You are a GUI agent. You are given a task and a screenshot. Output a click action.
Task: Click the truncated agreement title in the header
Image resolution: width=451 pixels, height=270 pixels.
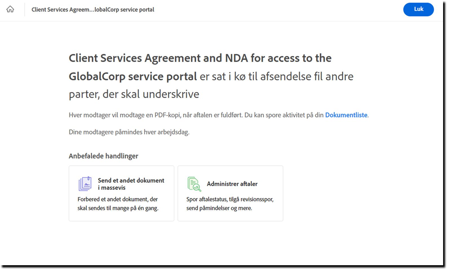[93, 10]
